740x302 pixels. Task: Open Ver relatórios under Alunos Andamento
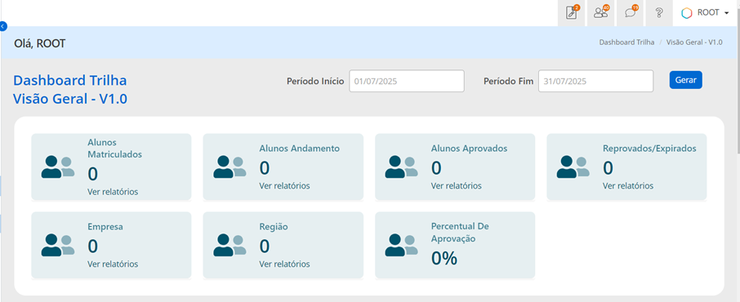point(284,186)
